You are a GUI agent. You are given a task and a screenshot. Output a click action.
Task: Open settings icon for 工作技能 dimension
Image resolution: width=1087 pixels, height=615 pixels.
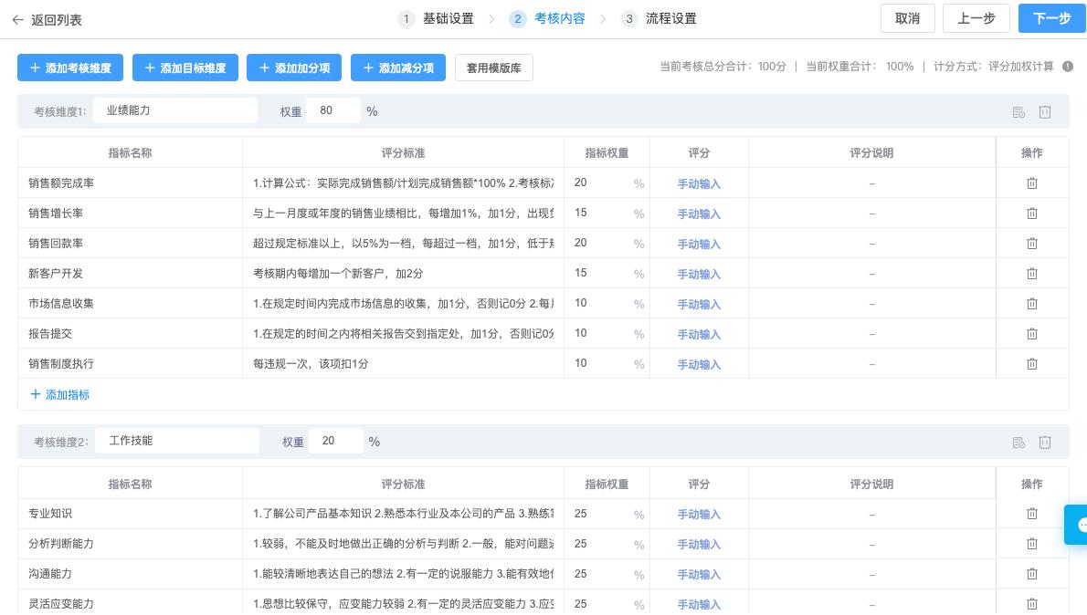click(1018, 442)
